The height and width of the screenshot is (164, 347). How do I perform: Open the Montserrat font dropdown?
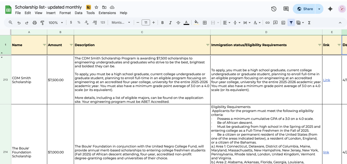click(121, 23)
